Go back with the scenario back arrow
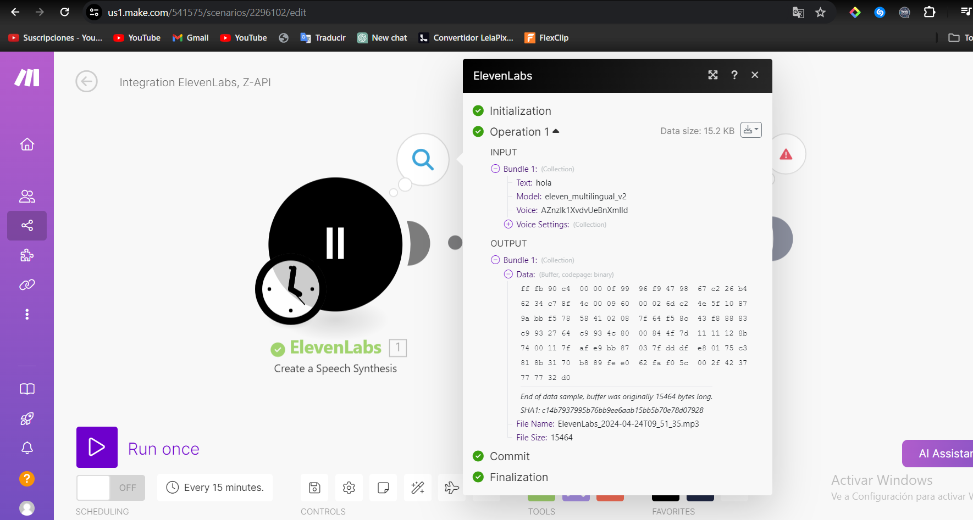Image resolution: width=973 pixels, height=520 pixels. tap(86, 82)
